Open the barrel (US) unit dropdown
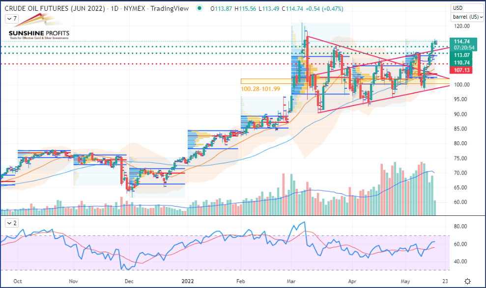Viewport: 486px width, 288px height. pyautogui.click(x=467, y=17)
